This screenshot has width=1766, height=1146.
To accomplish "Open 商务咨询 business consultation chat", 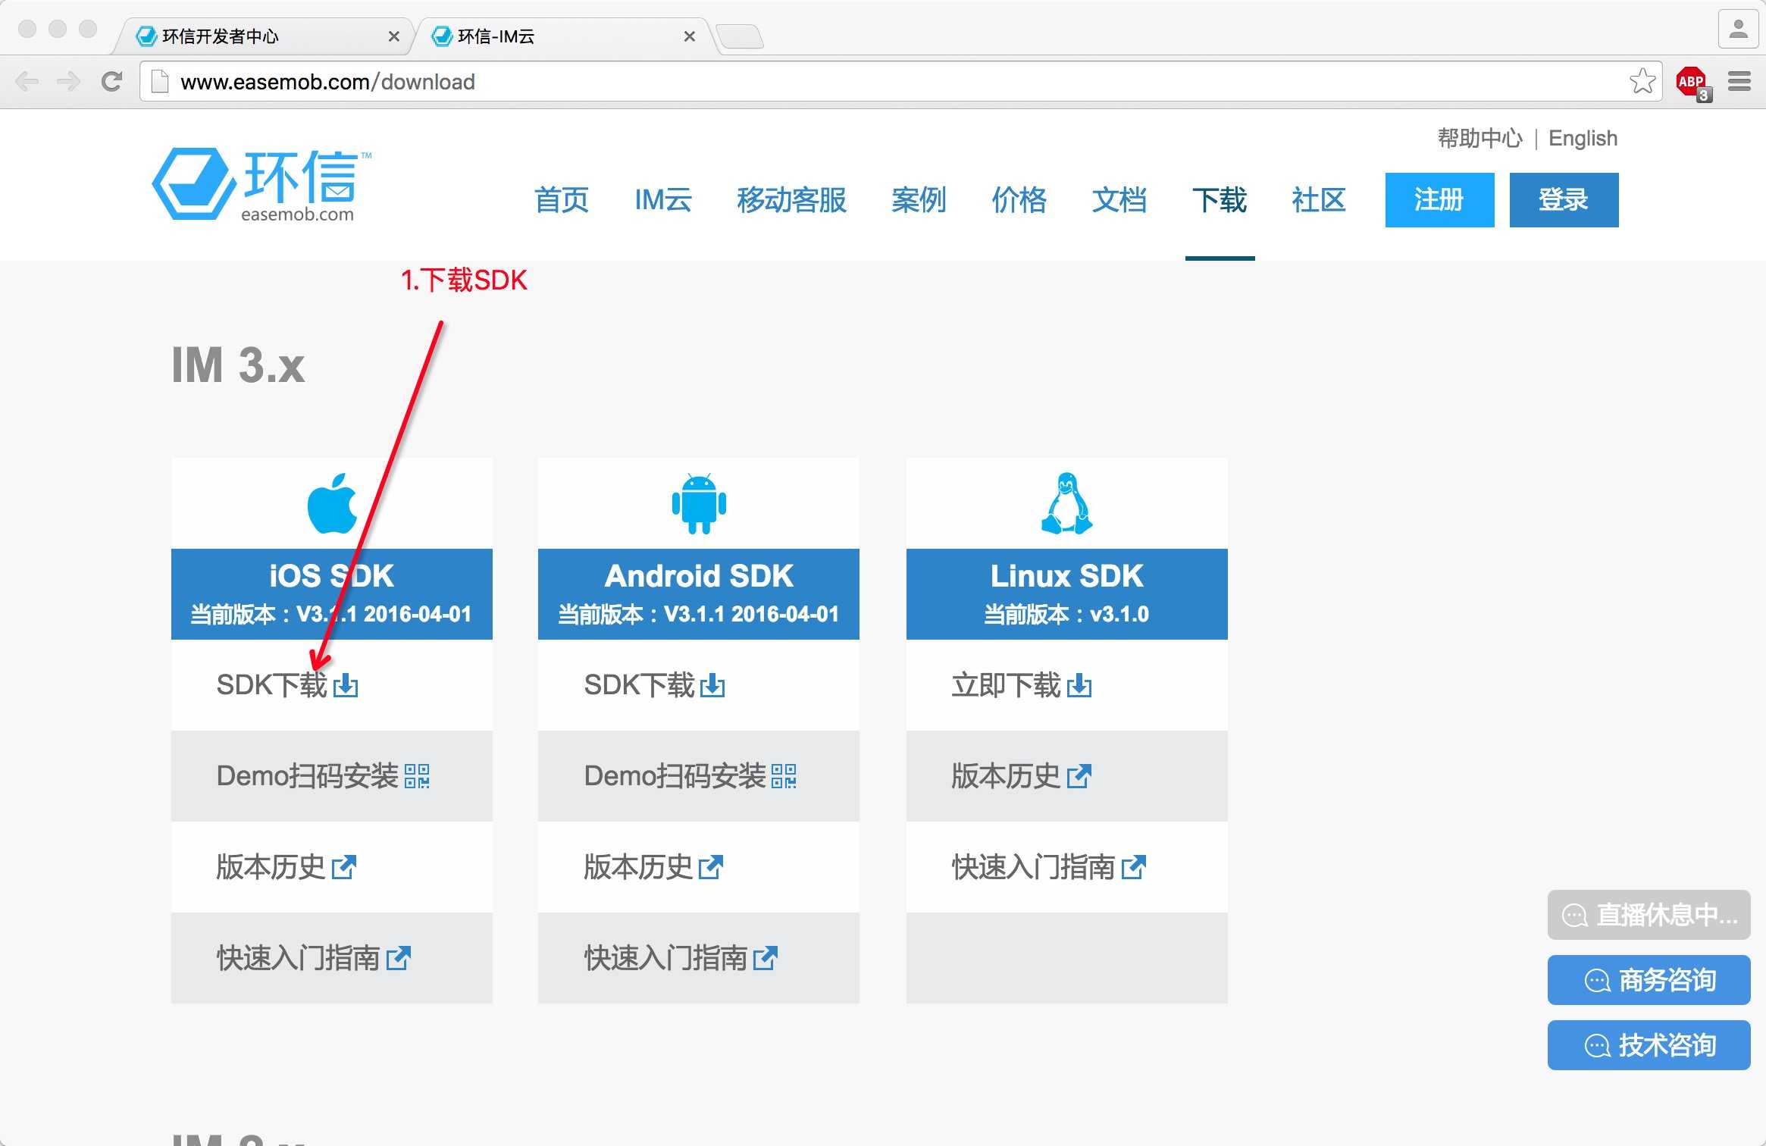I will [1649, 980].
